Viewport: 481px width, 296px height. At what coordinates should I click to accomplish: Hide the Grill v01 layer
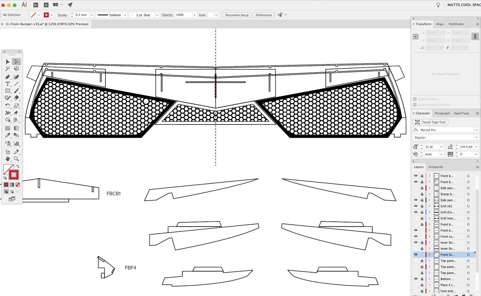pyautogui.click(x=416, y=206)
